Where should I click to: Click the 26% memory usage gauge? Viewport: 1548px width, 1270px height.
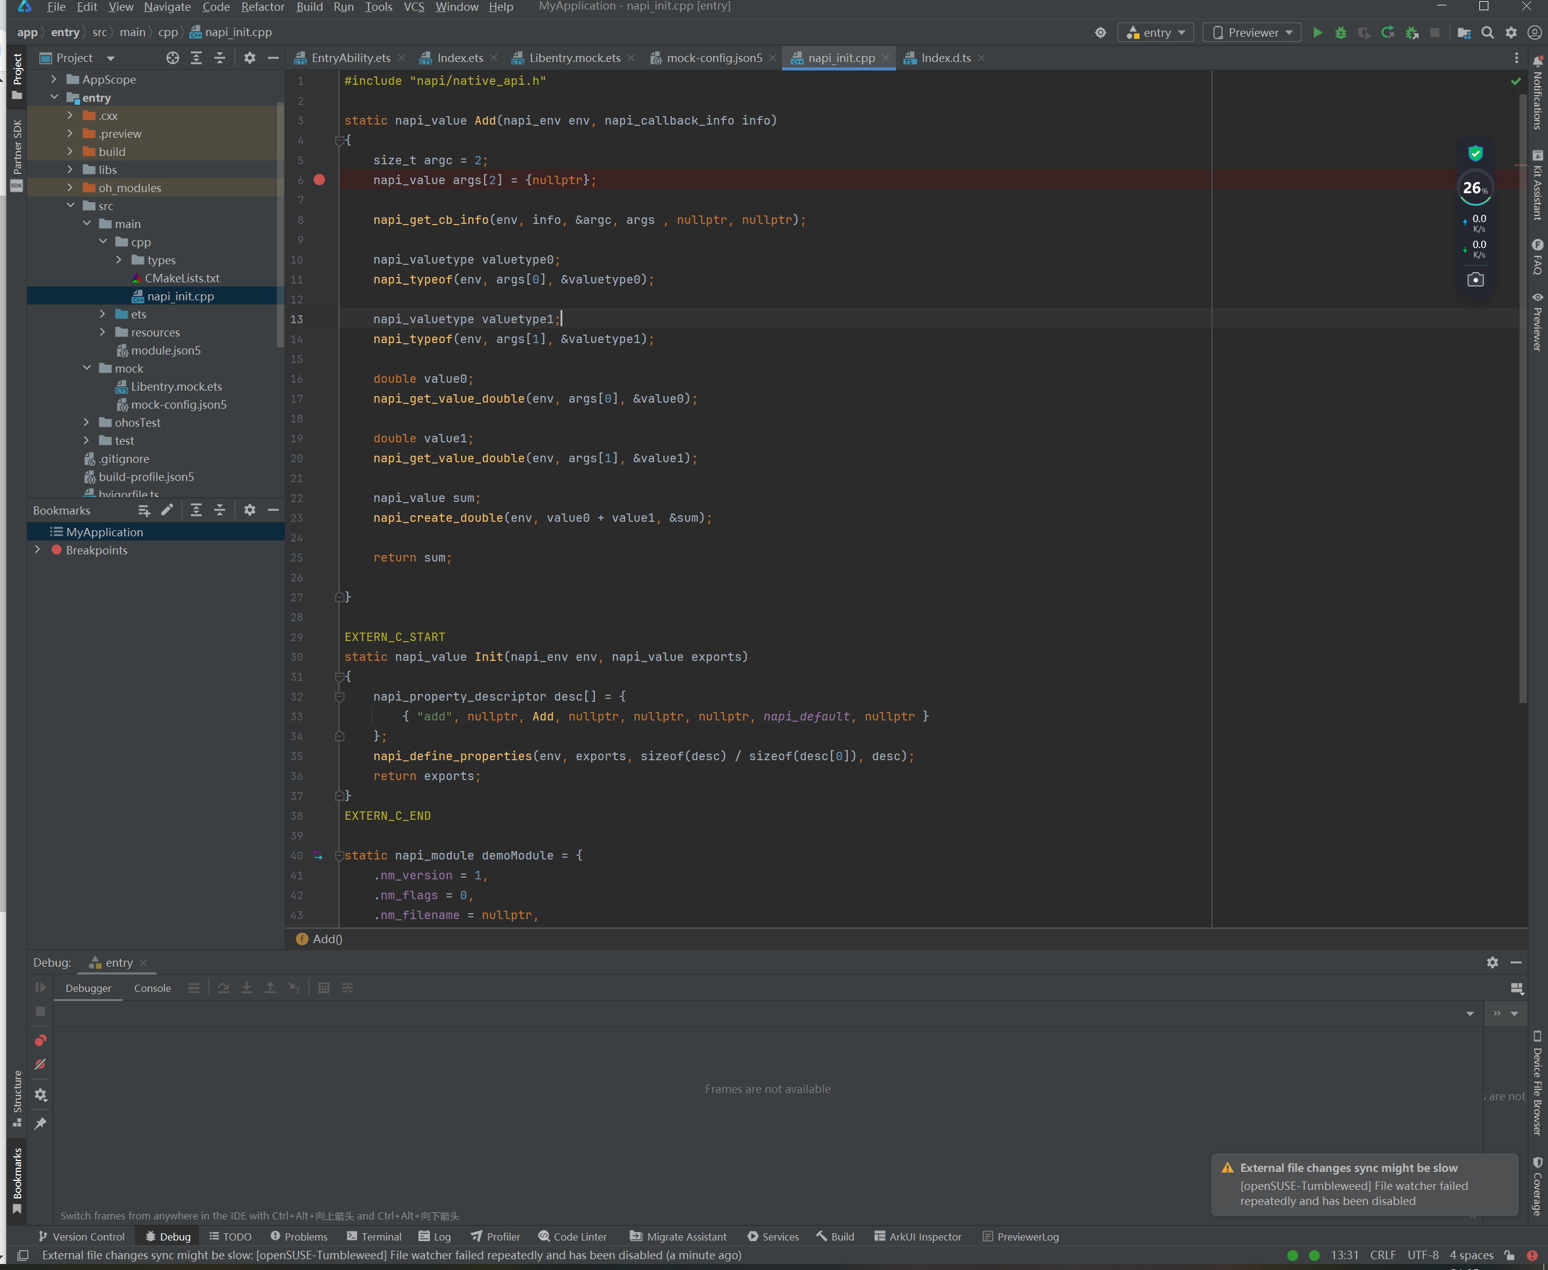pos(1475,188)
